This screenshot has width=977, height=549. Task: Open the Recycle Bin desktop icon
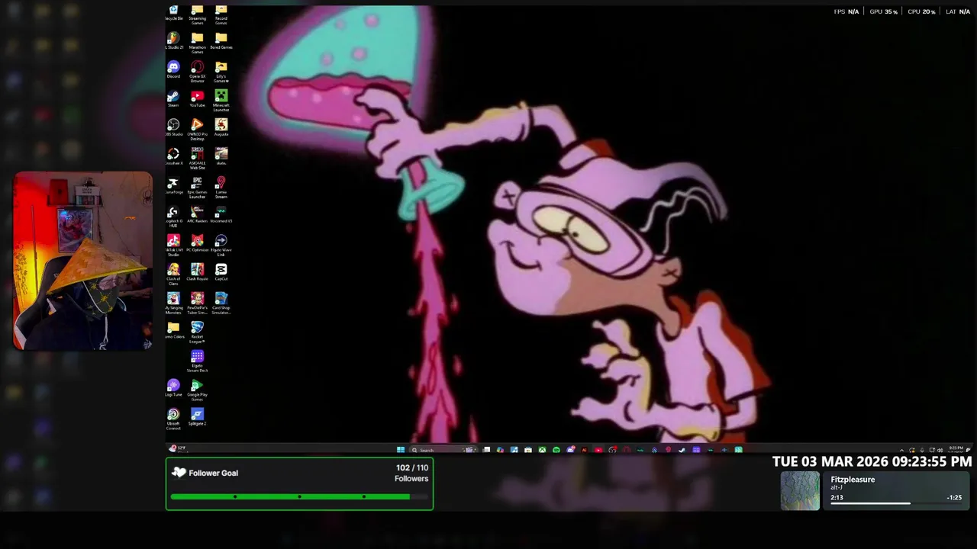tap(173, 13)
